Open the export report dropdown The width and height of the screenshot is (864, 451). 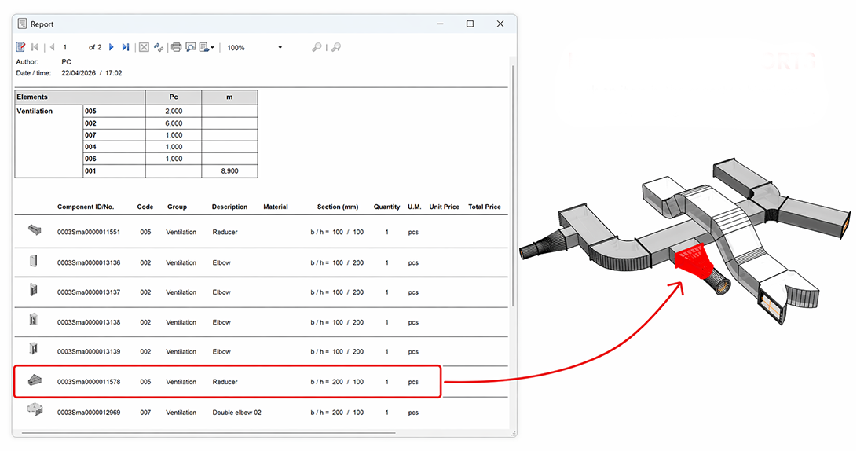[x=207, y=47]
